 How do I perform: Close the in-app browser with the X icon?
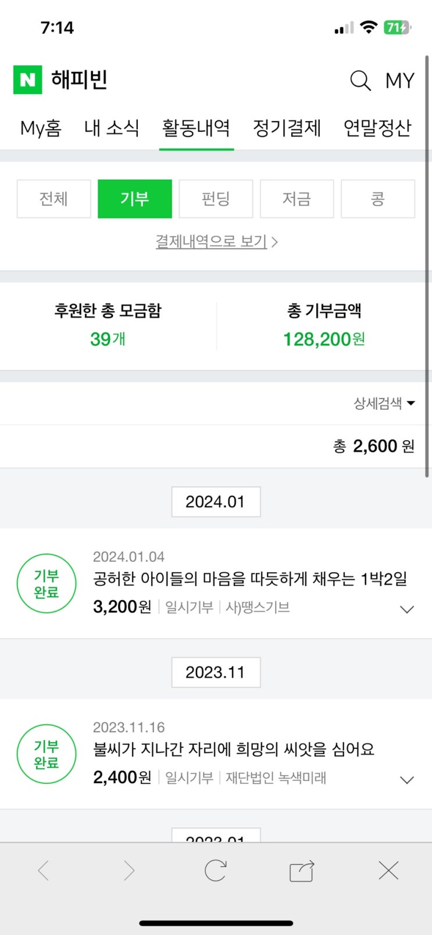click(x=388, y=870)
